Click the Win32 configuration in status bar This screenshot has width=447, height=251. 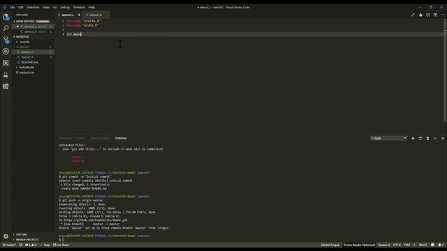[423, 245]
